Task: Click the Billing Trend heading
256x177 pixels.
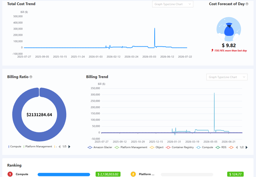Action: click(x=97, y=77)
